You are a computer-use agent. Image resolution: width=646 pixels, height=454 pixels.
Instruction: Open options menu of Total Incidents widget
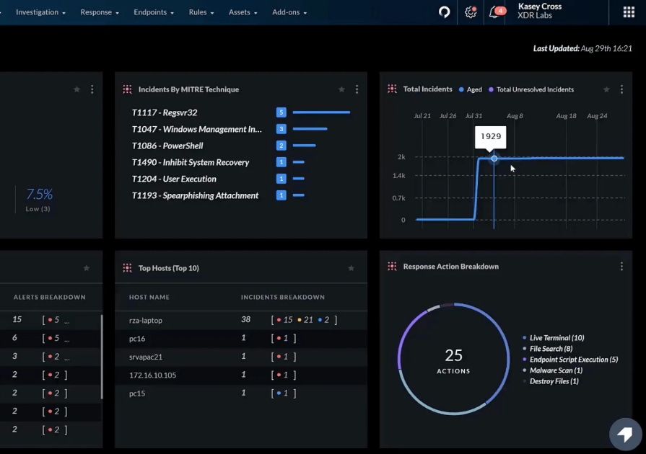tap(621, 89)
